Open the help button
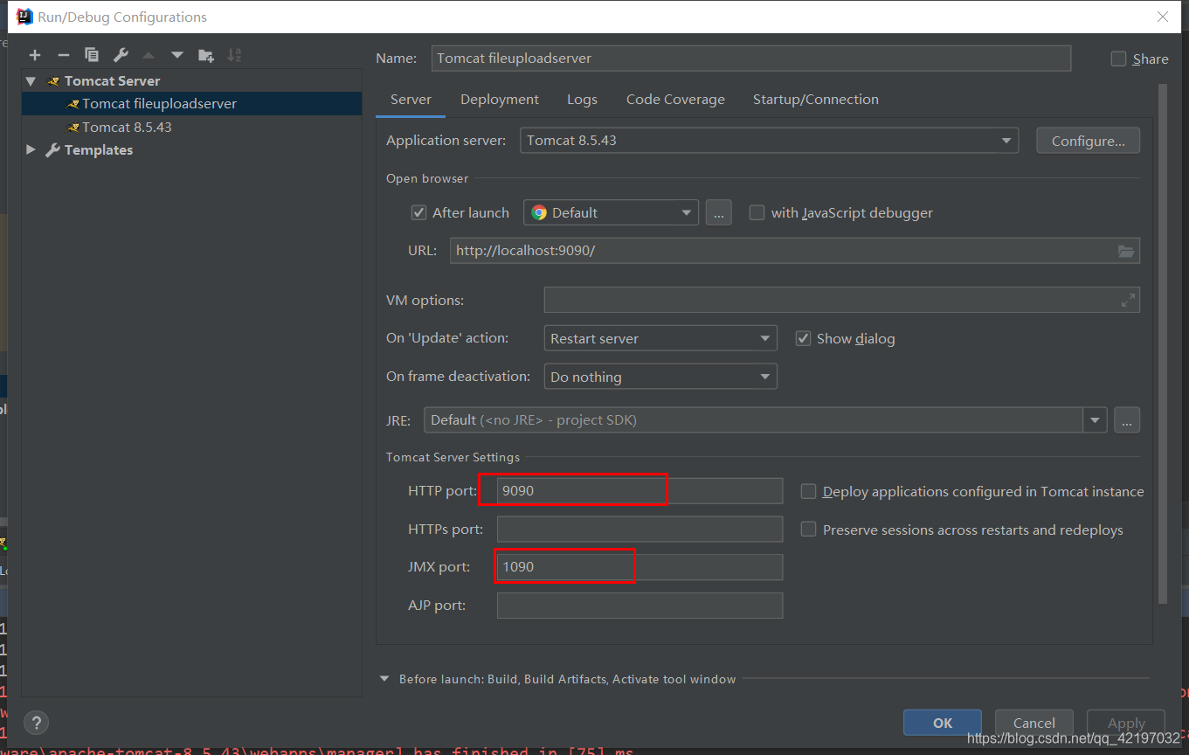The height and width of the screenshot is (755, 1189). (x=35, y=723)
